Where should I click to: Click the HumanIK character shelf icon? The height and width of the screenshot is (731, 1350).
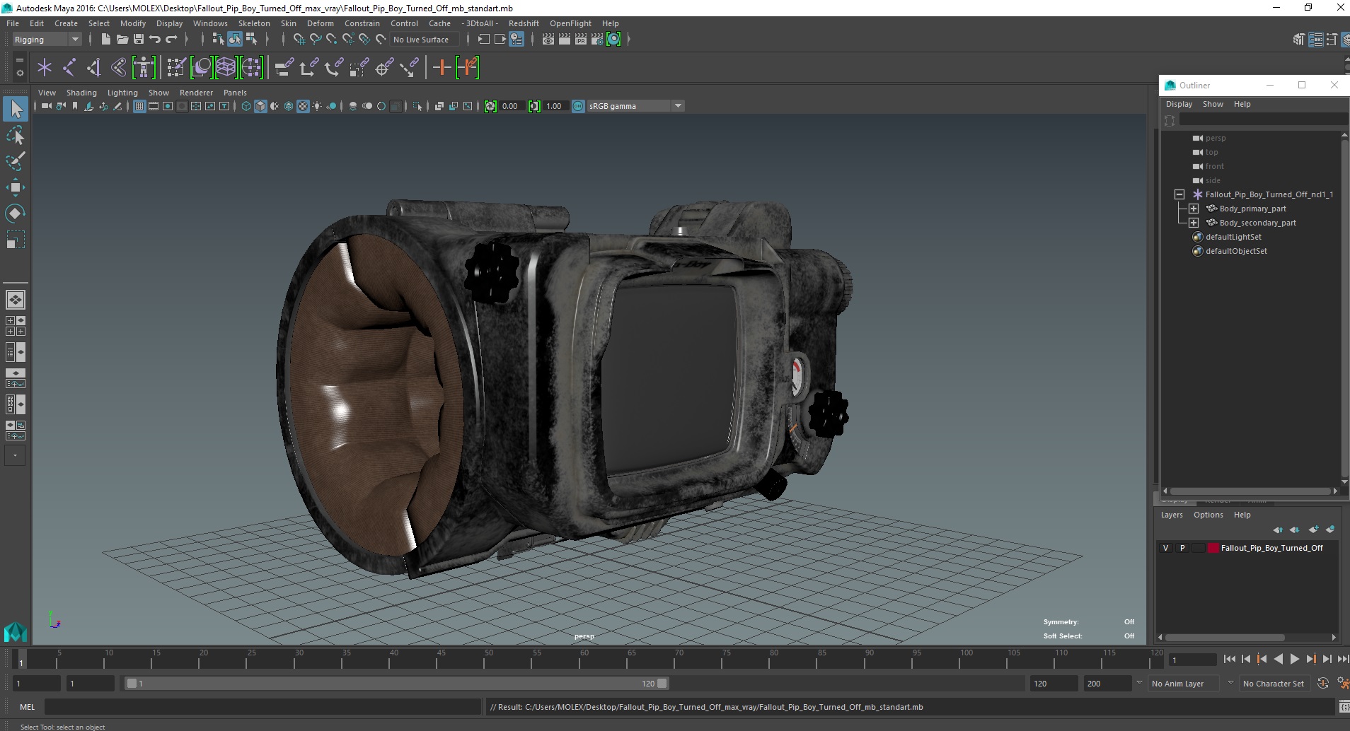[x=144, y=68]
